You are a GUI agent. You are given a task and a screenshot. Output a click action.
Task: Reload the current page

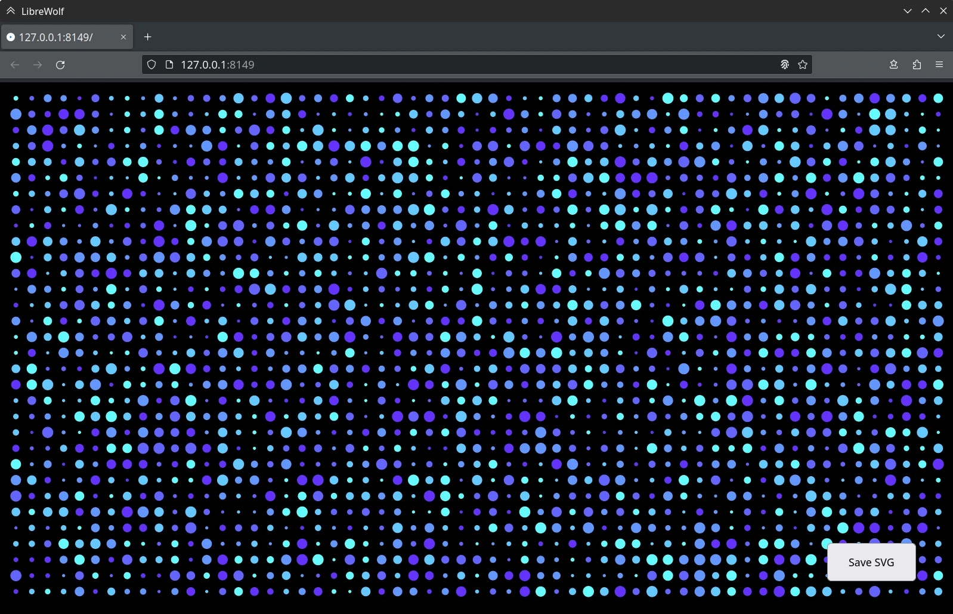[60, 64]
